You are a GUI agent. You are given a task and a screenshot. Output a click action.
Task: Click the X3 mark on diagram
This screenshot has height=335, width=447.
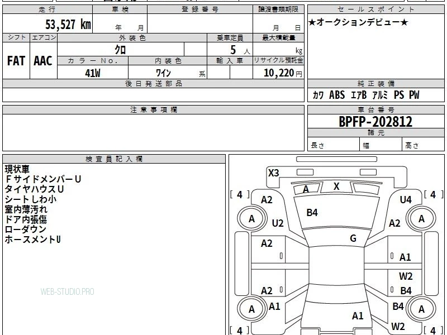273,173
